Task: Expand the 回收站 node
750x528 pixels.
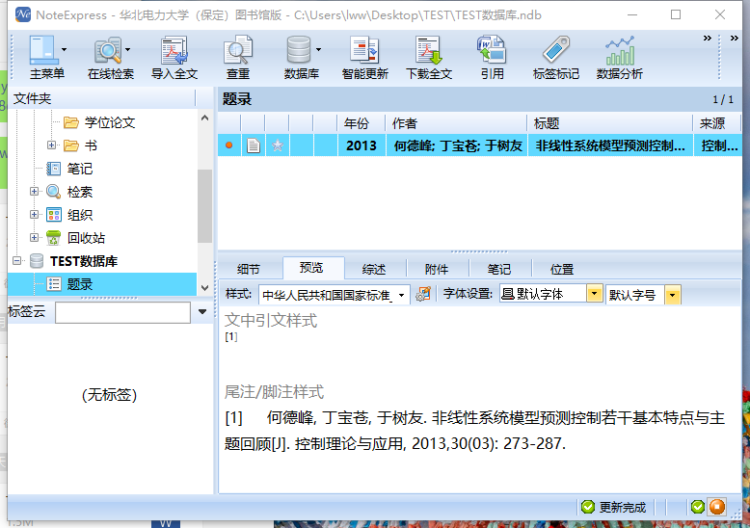Action: pos(34,237)
